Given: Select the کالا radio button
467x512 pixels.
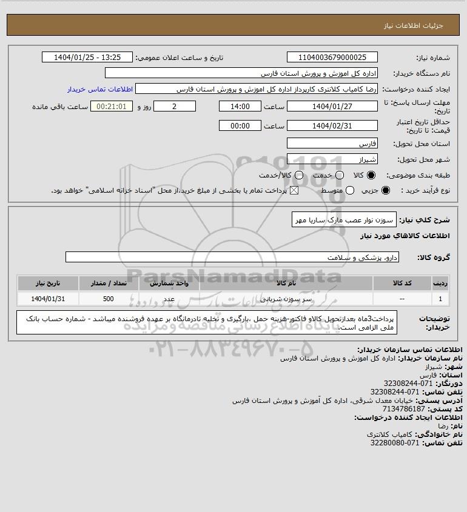Looking at the screenshot, I should pos(371,175).
